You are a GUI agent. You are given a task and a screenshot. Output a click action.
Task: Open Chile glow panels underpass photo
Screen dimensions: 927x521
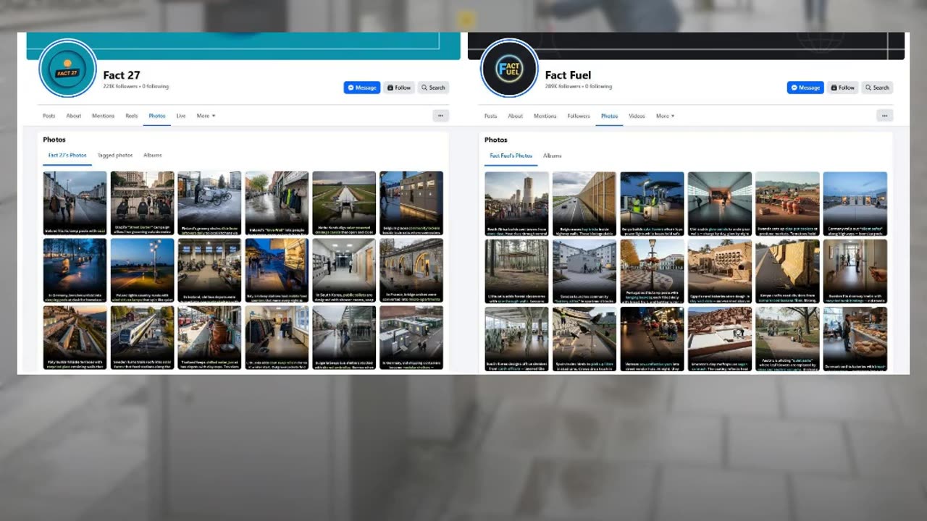[x=719, y=204]
